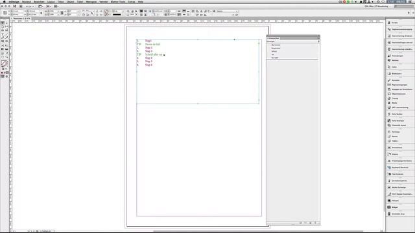Screen dimensions: 415x233
Task: Select the Gap tool
Action: coord(6,27)
